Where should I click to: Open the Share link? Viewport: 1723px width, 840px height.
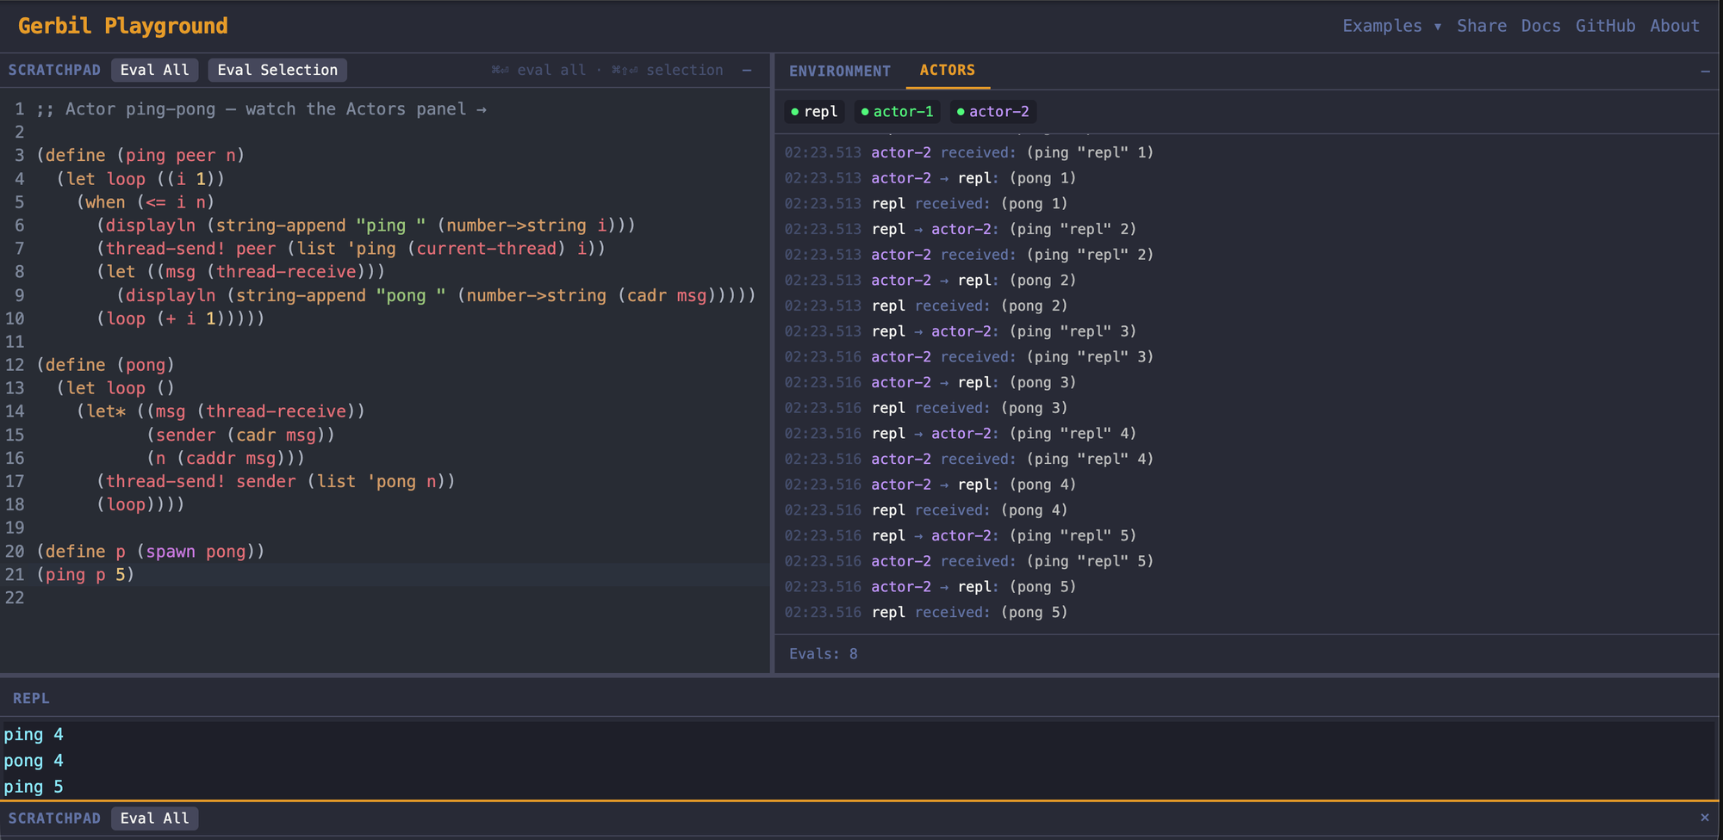coord(1481,26)
